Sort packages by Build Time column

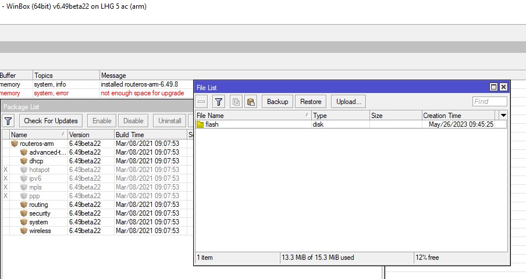click(x=150, y=135)
